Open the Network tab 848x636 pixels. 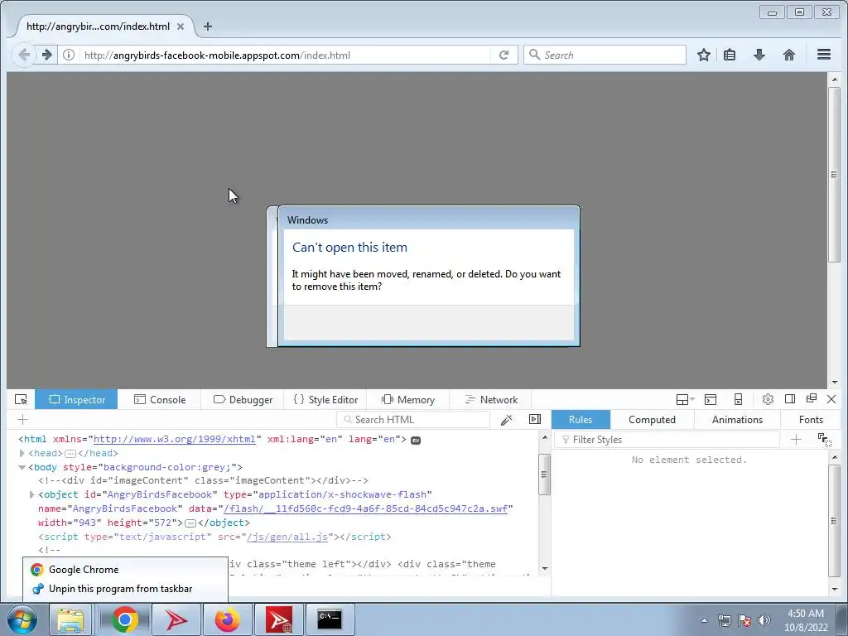point(491,400)
